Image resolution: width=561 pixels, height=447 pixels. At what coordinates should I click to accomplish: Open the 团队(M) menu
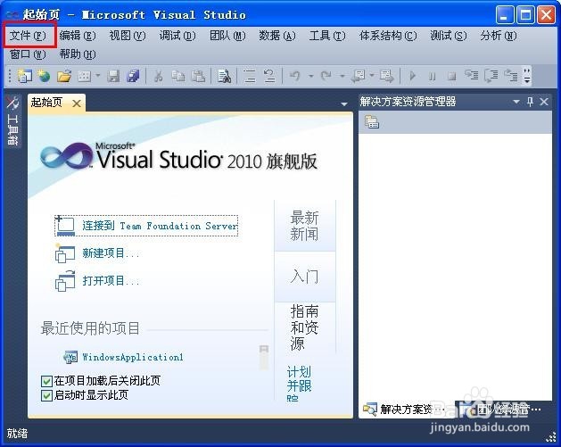227,36
